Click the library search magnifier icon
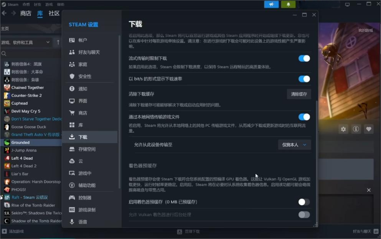The image size is (381, 239). click(x=4, y=54)
